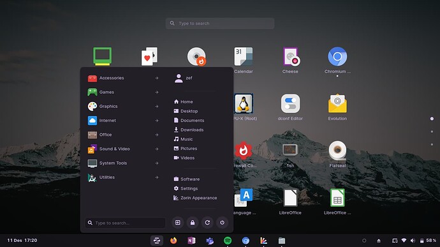Screen dimensions: 440x247
Task: Launch the playing cards game icon
Action: [149, 56]
